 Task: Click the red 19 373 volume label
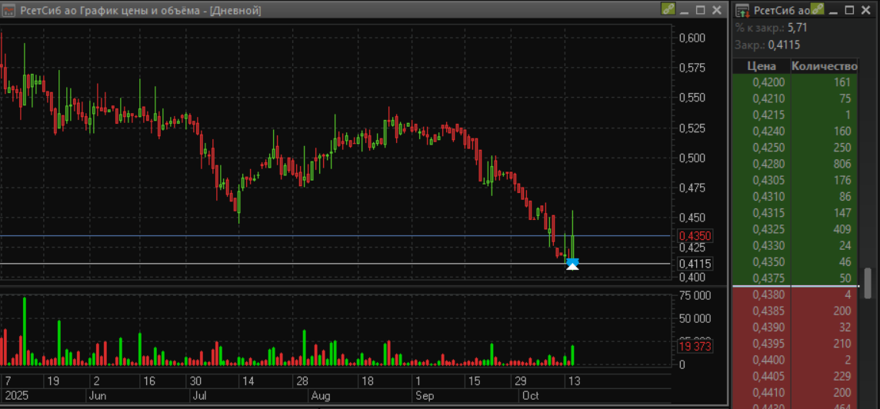(695, 347)
